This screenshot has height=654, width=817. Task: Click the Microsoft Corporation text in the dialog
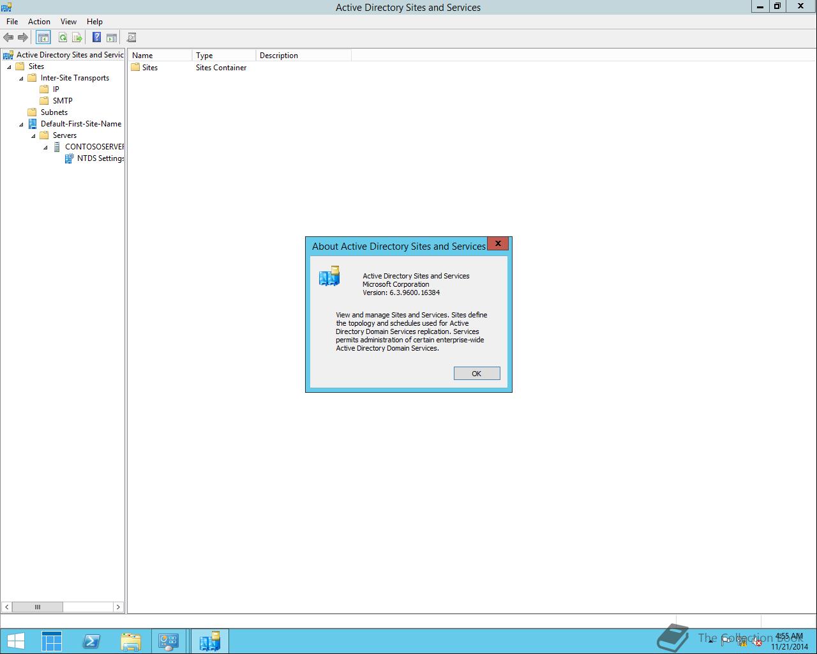(x=396, y=284)
